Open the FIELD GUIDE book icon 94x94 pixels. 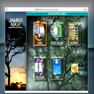click(40, 68)
